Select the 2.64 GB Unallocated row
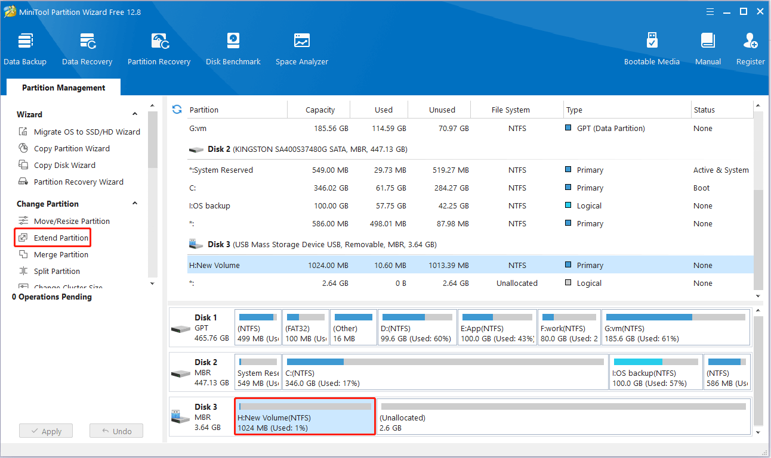Viewport: 771px width, 458px height. point(470,283)
